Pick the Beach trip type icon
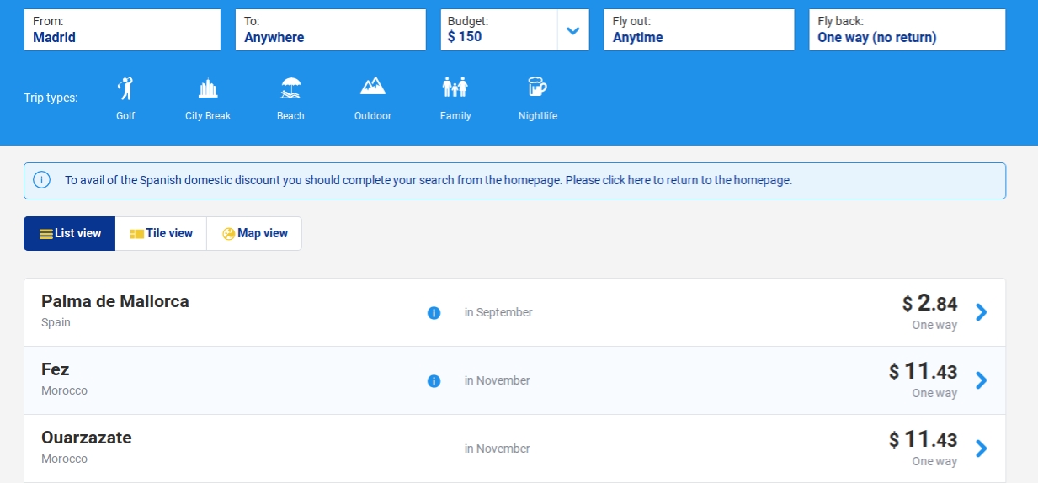 [290, 88]
